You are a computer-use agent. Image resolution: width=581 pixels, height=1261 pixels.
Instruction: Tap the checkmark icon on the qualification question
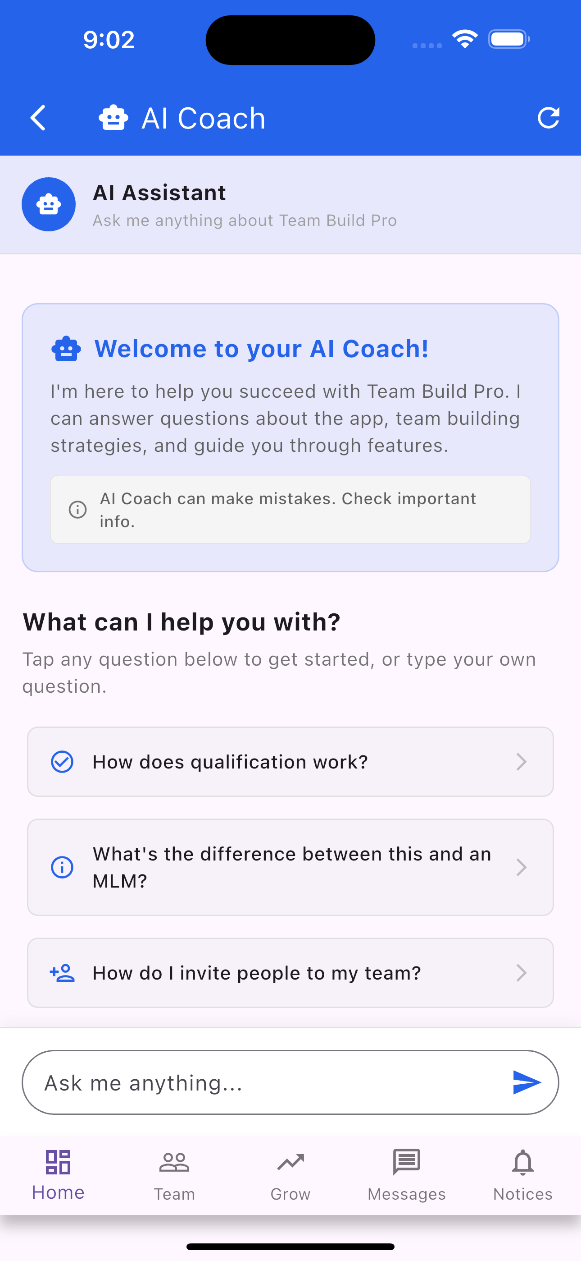[x=62, y=762]
